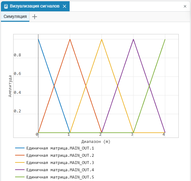Image resolution: width=191 pixels, height=181 pixels.
Task: Click the yellow curve peak at x=2
Action: tap(102, 39)
